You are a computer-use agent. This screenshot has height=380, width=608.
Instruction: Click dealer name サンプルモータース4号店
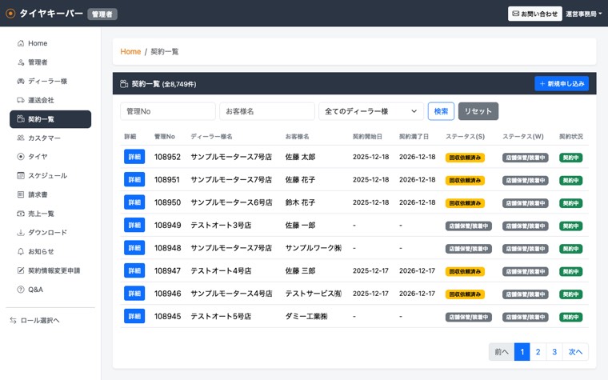[x=231, y=294]
